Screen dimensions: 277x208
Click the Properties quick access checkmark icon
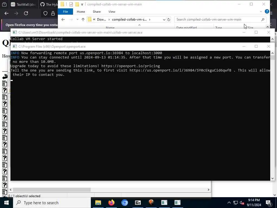(x=71, y=4)
